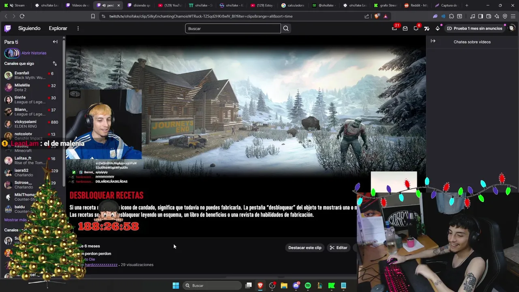Open MileMile Dota 2 channel
The width and height of the screenshot is (519, 292).
point(32,88)
